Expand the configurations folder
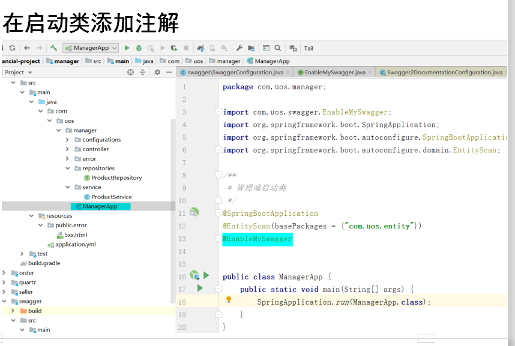 [x=67, y=140]
